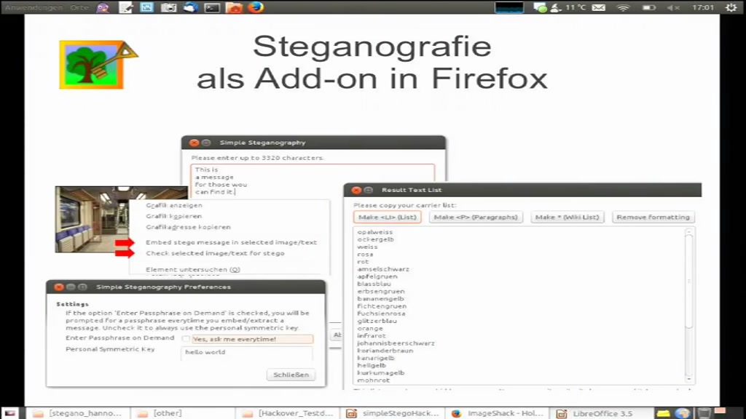
Task: Click the Make <P> (Paragraphs) button
Action: [476, 217]
